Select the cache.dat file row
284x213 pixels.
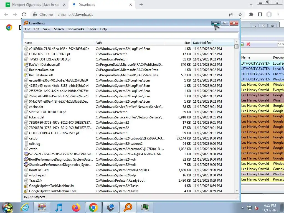(129, 107)
